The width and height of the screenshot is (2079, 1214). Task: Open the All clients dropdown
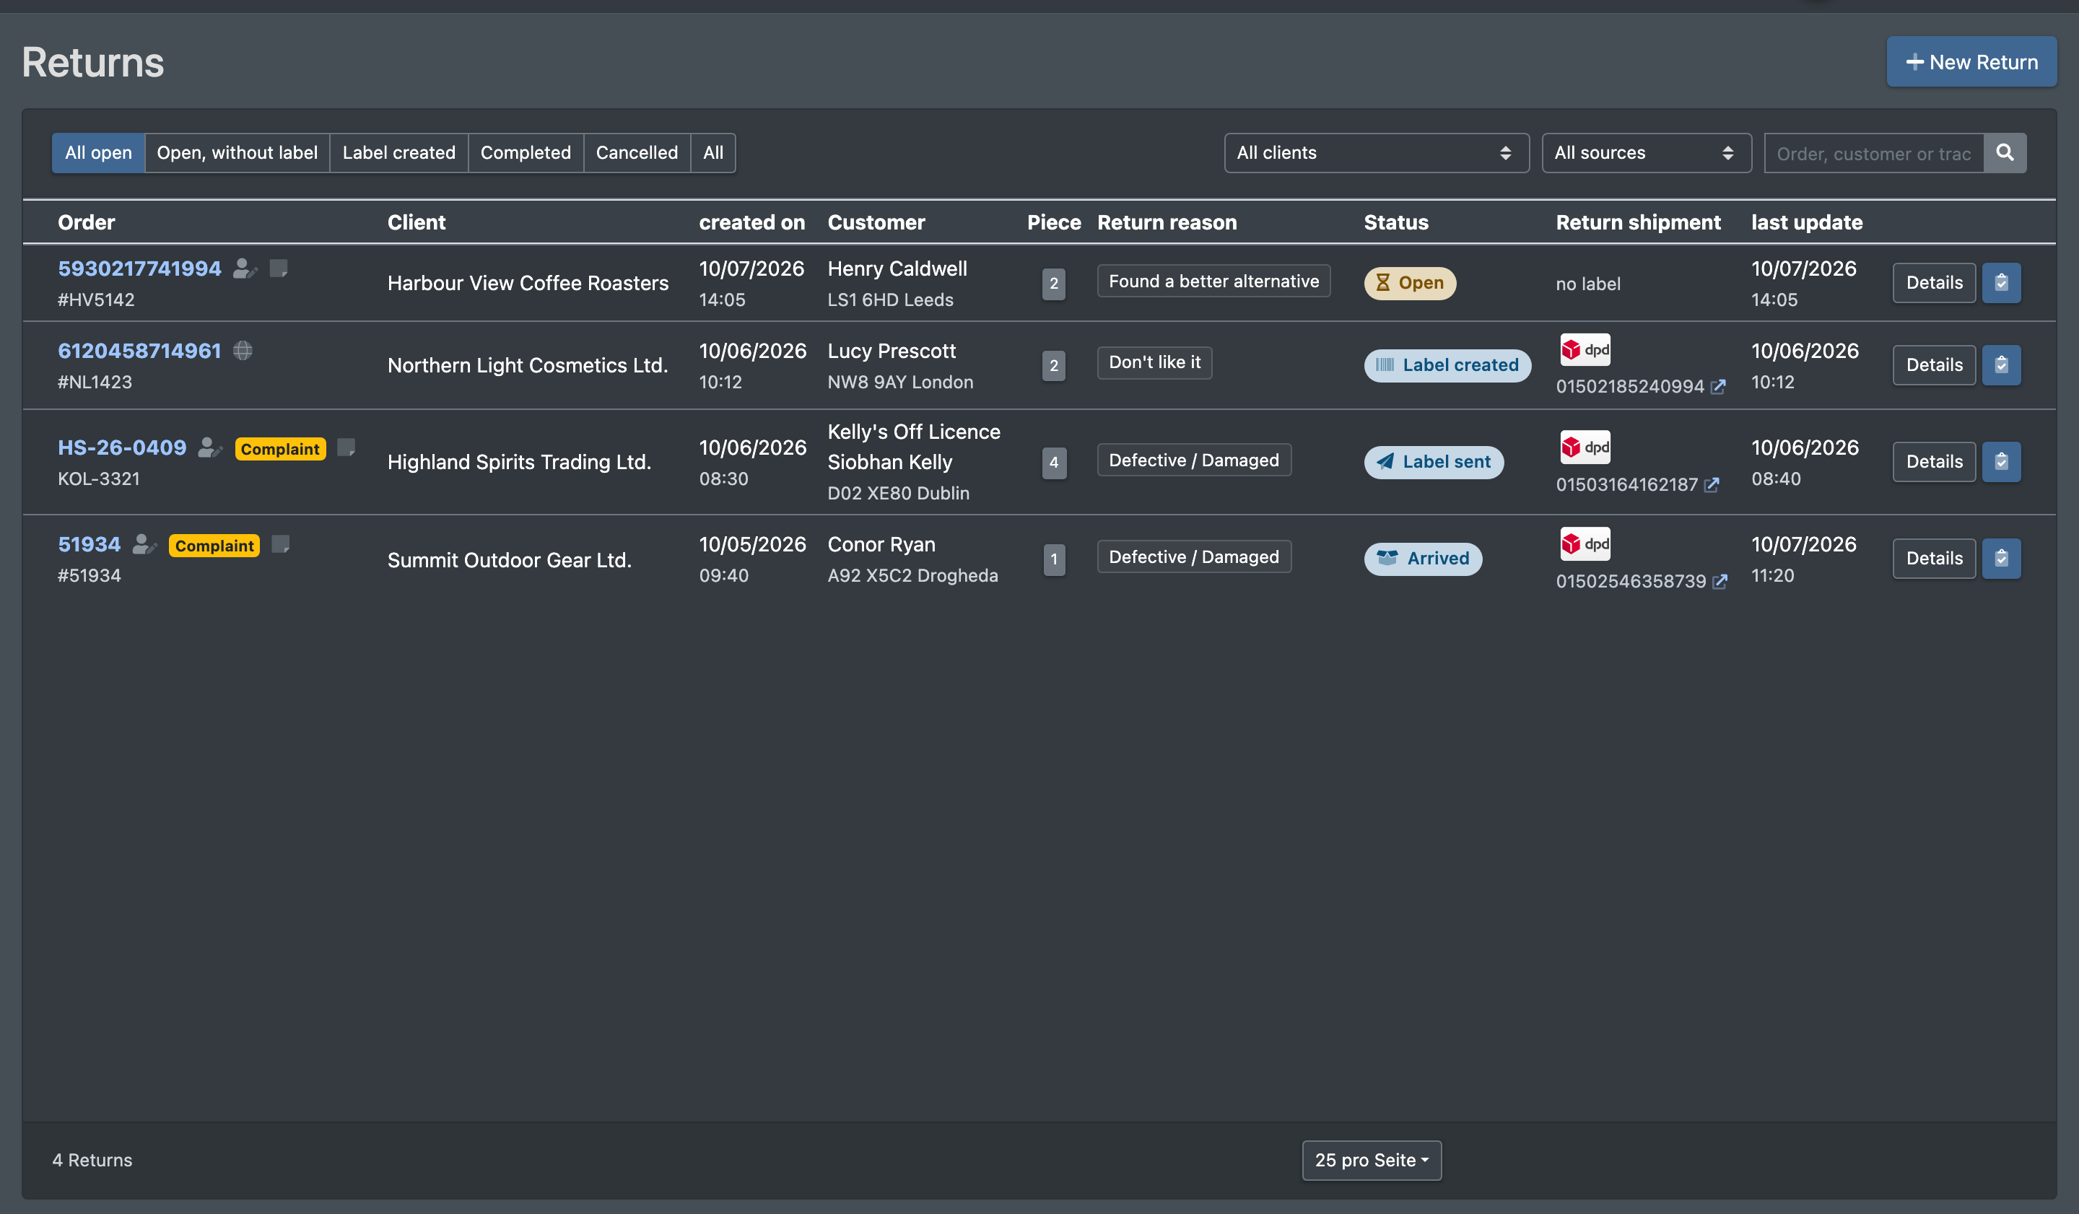[x=1377, y=152]
